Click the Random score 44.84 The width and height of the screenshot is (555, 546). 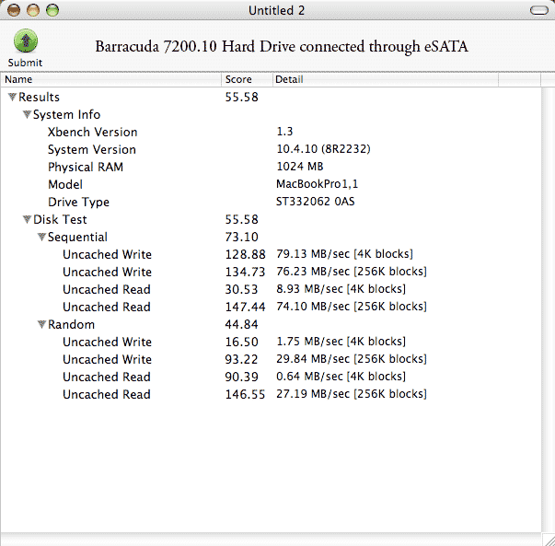[x=242, y=324]
